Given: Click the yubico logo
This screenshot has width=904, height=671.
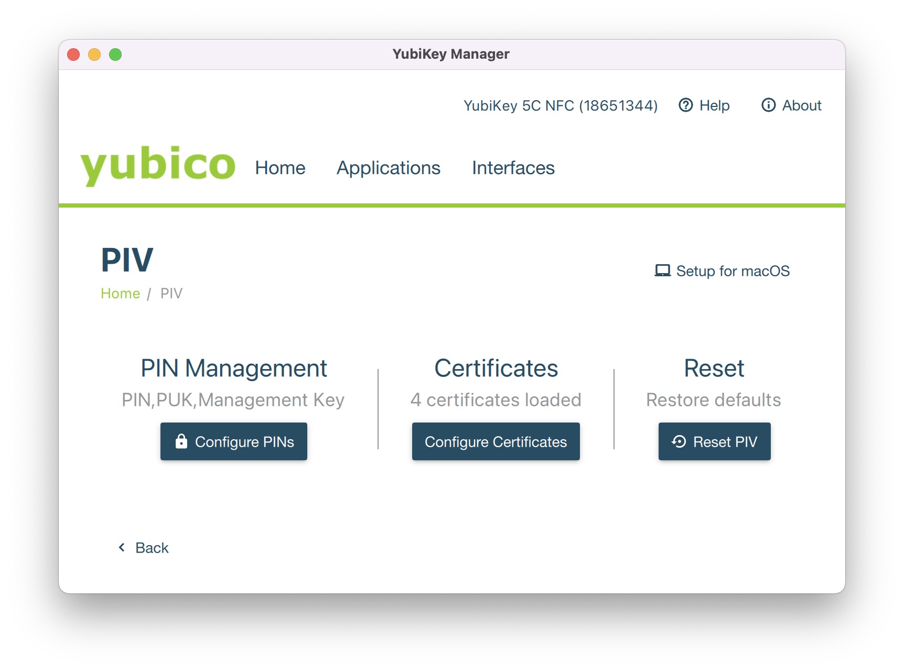Looking at the screenshot, I should pos(158,165).
